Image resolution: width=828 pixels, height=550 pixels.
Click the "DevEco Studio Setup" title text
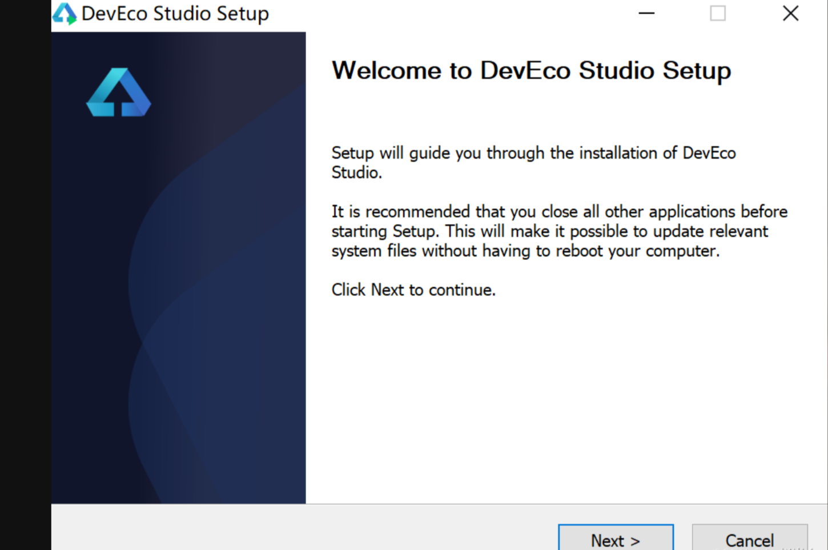tap(175, 14)
